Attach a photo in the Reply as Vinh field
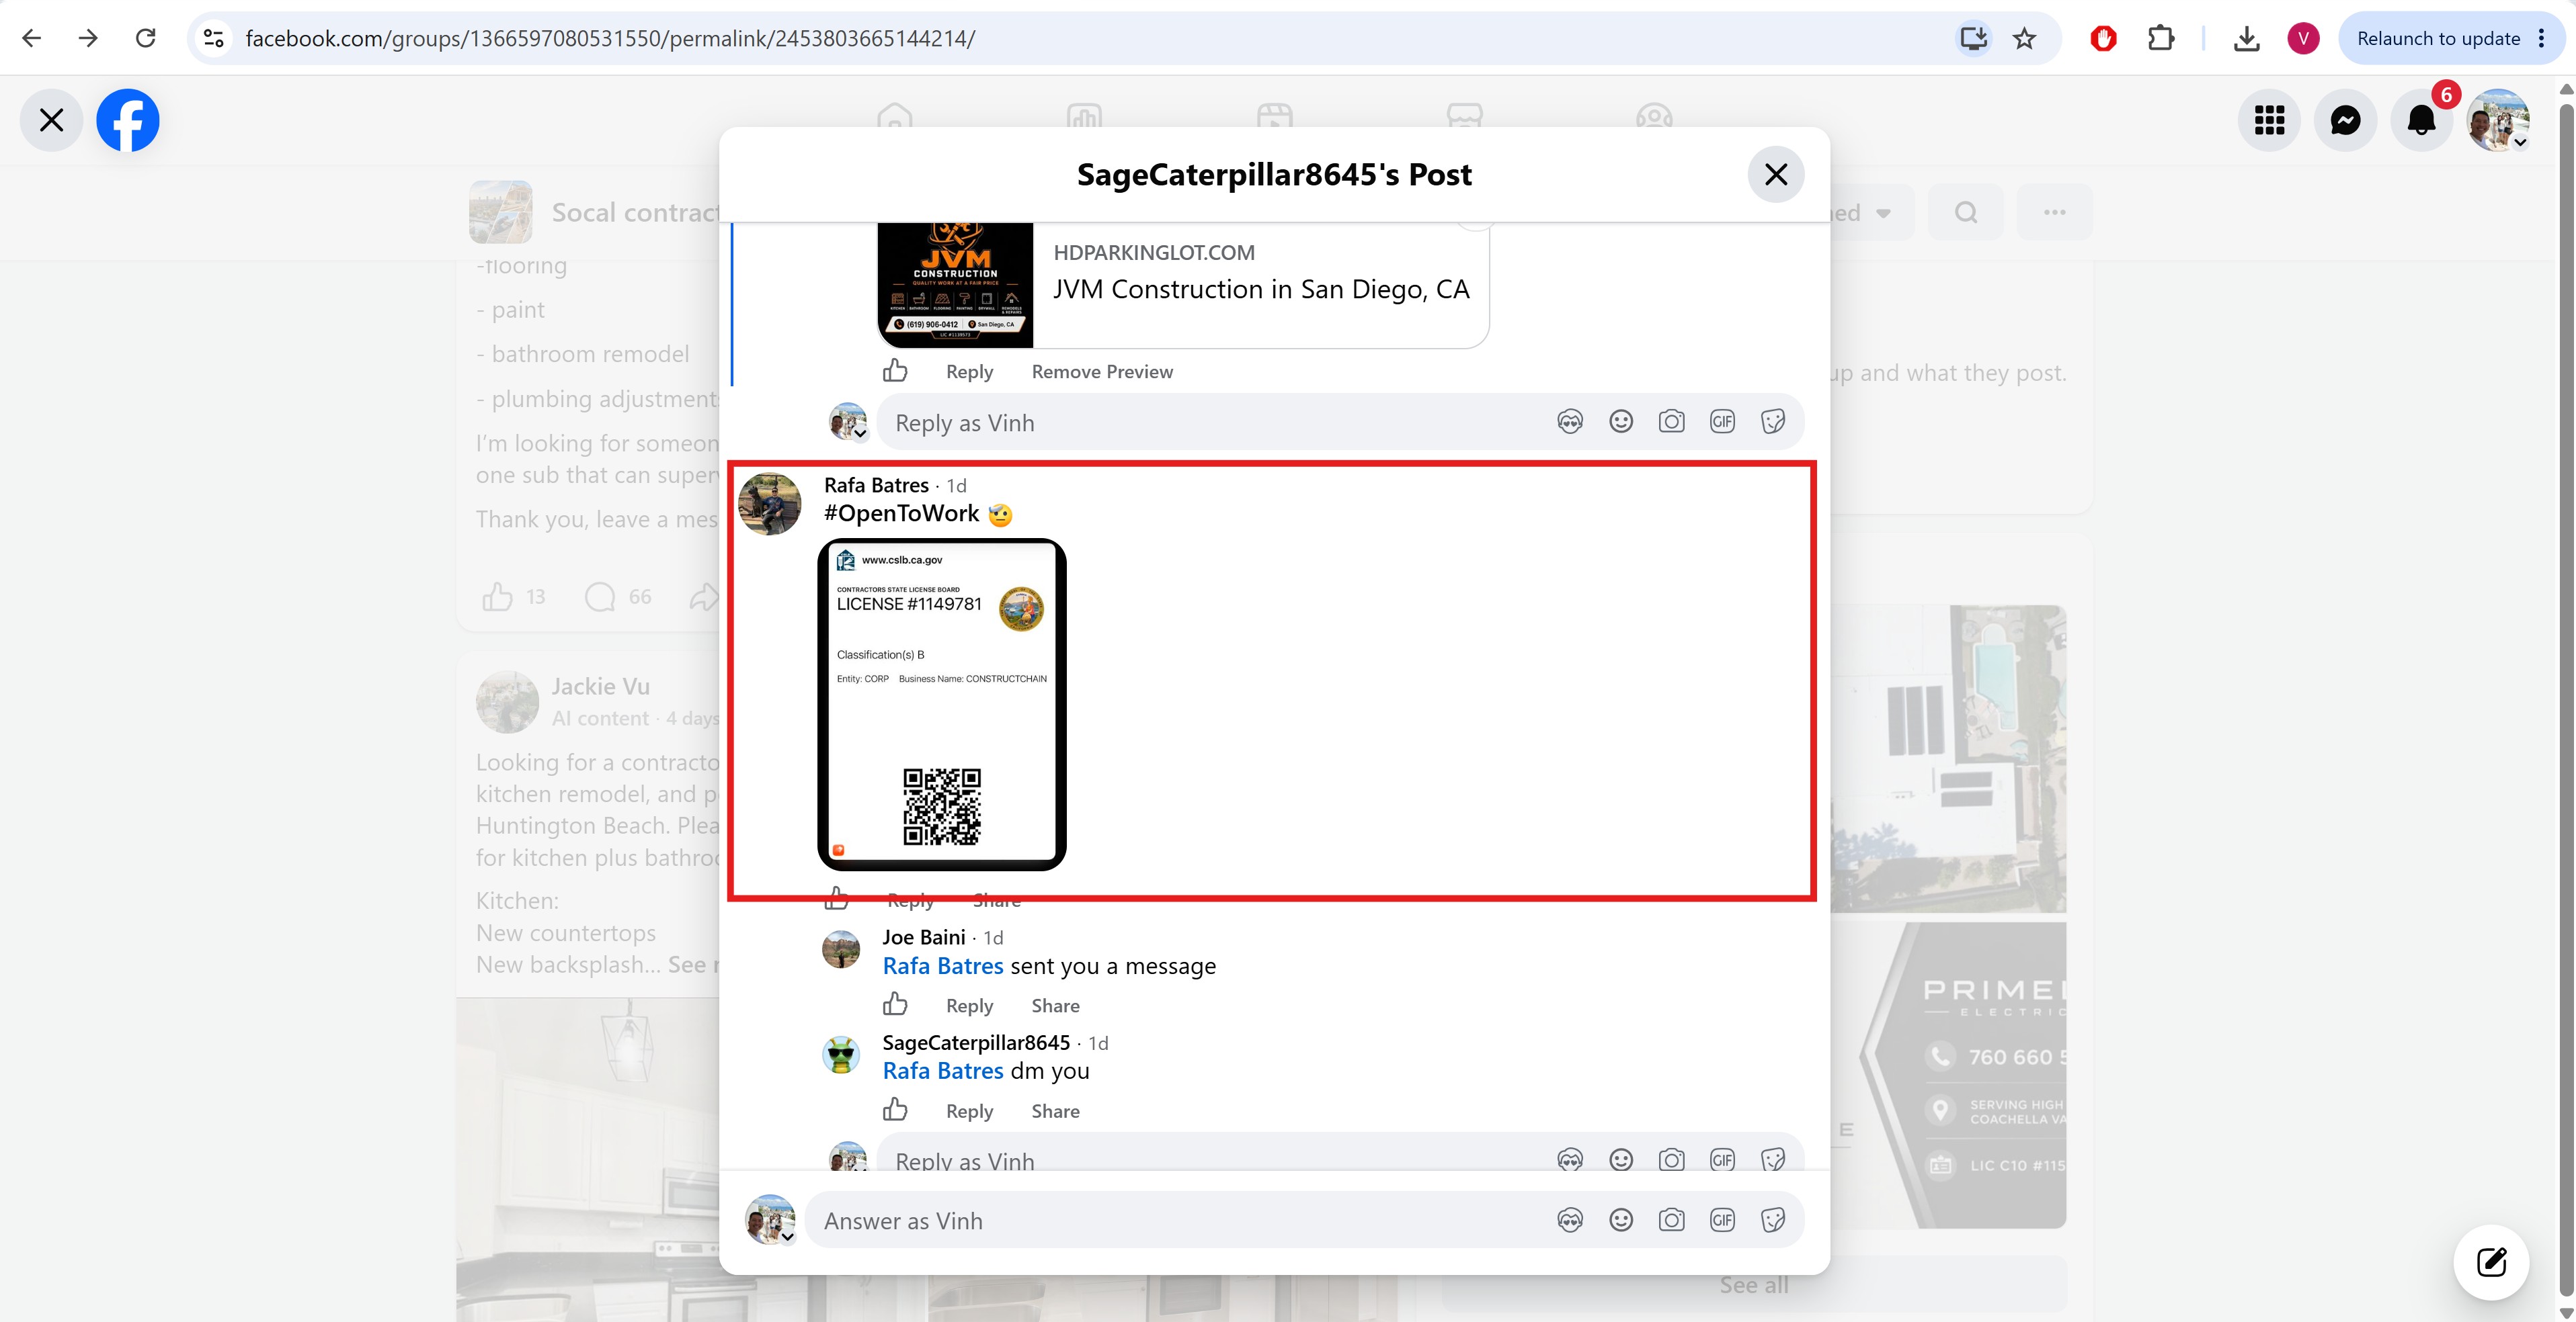This screenshot has height=1322, width=2576. (x=1672, y=422)
